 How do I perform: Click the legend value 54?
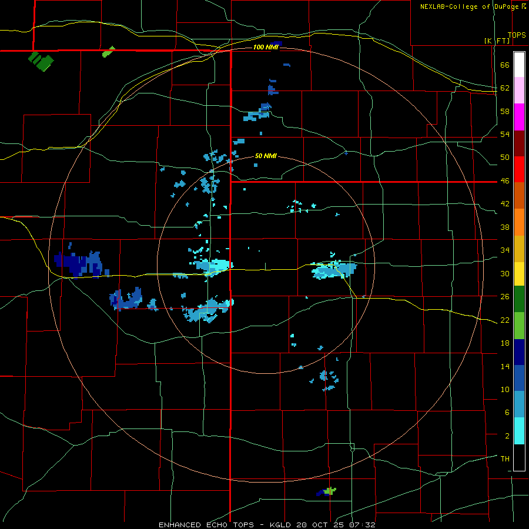click(505, 135)
